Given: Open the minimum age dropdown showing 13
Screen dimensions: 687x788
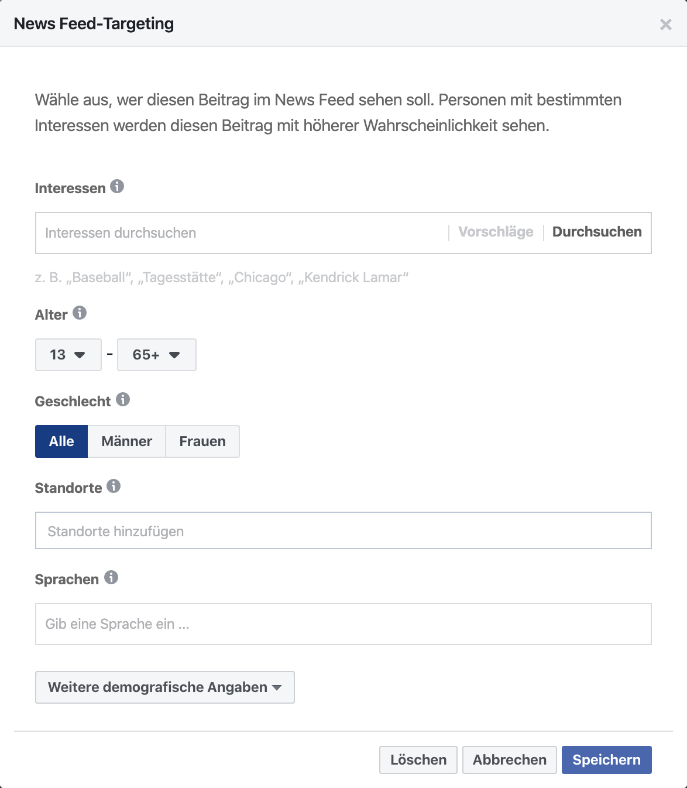Looking at the screenshot, I should (68, 355).
